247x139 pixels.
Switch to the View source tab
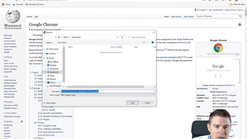(176, 17)
